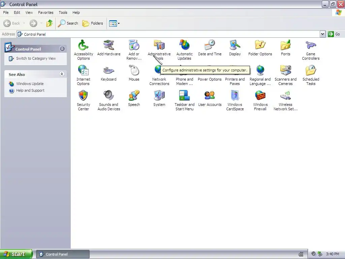Open User Accounts icon
Screen dimensions: 345x259
click(210, 98)
